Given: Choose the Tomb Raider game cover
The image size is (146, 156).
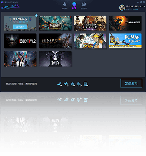Looking at the screenshot, I should (x=125, y=23).
